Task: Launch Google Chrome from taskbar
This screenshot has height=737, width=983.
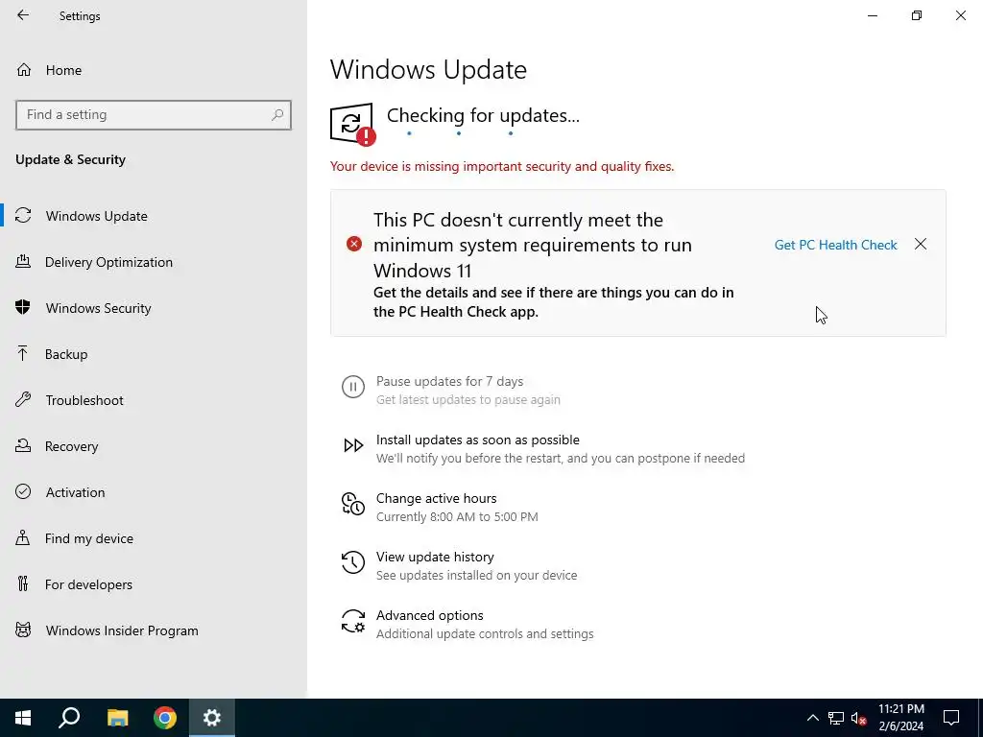Action: (x=165, y=718)
